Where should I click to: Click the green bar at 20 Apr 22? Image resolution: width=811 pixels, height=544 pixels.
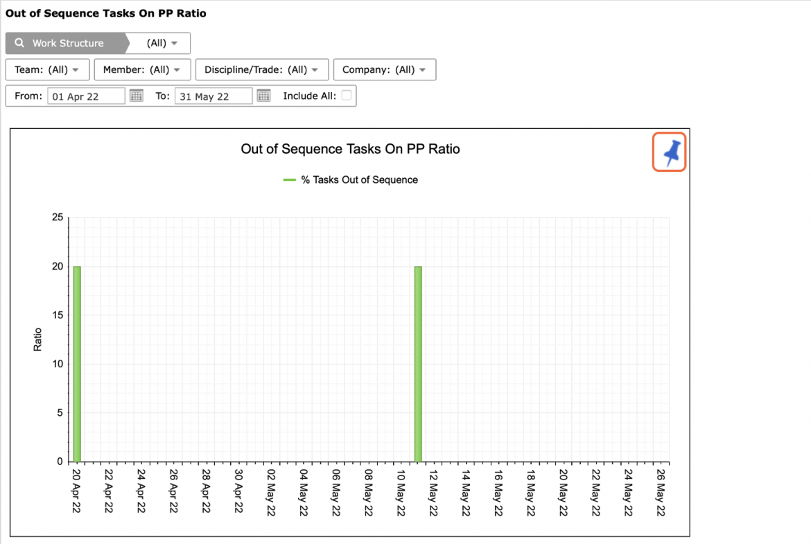(x=77, y=364)
